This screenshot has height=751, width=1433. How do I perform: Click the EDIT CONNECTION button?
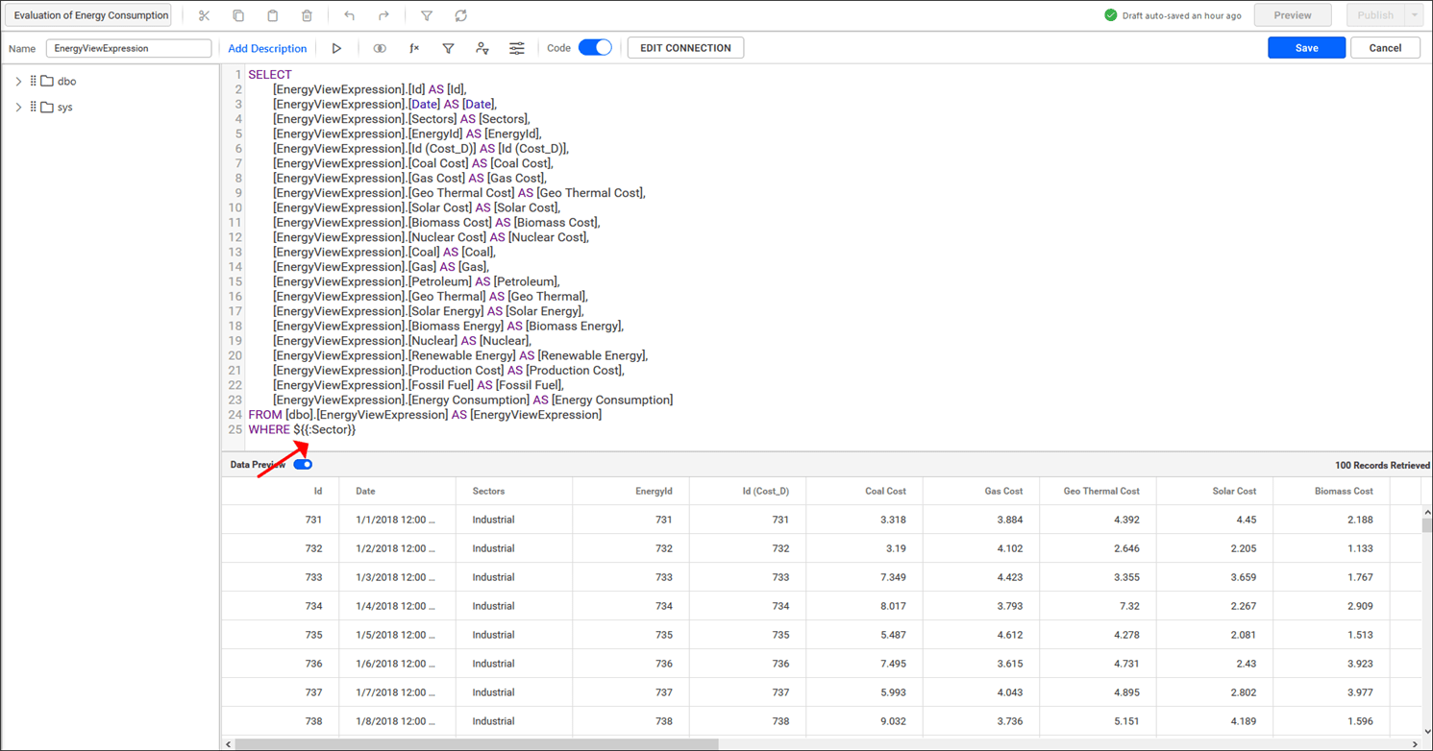point(685,47)
